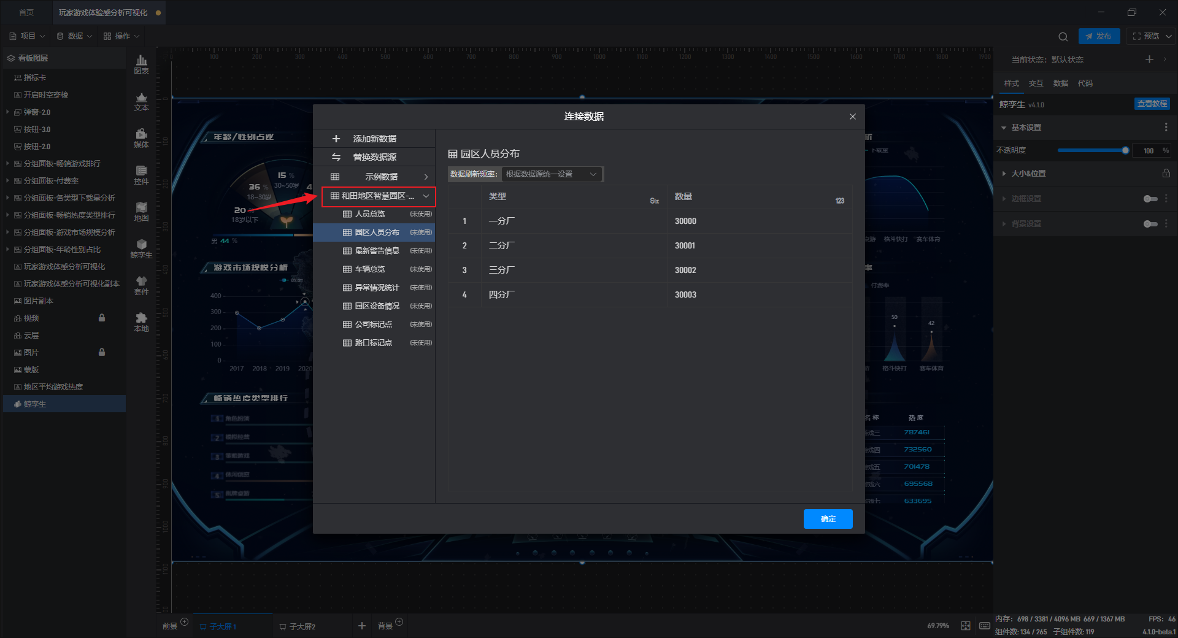Select the 异常情况统计 data table
This screenshot has height=638, width=1178.
374,288
